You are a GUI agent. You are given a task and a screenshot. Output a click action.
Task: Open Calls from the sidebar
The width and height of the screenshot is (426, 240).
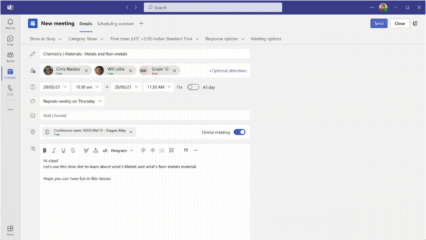[10, 90]
